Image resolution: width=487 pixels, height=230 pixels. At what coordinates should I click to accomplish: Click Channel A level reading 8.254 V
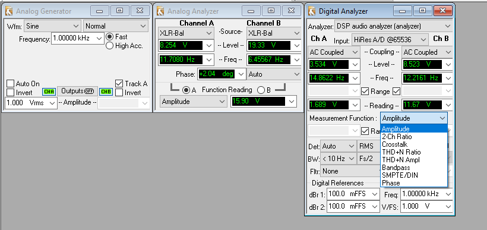(181, 45)
